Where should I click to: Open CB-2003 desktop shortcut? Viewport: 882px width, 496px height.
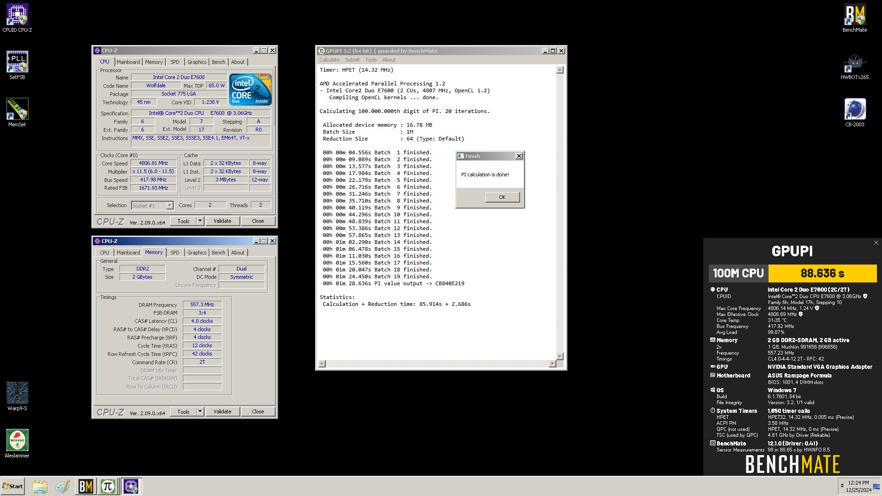[x=854, y=113]
